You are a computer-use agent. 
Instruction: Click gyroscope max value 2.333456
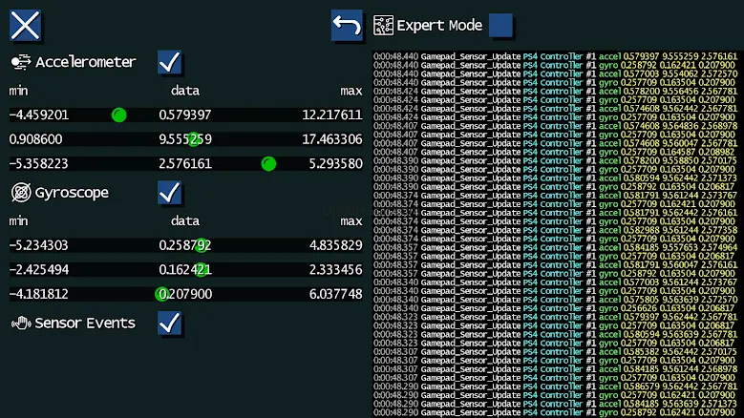tap(335, 270)
